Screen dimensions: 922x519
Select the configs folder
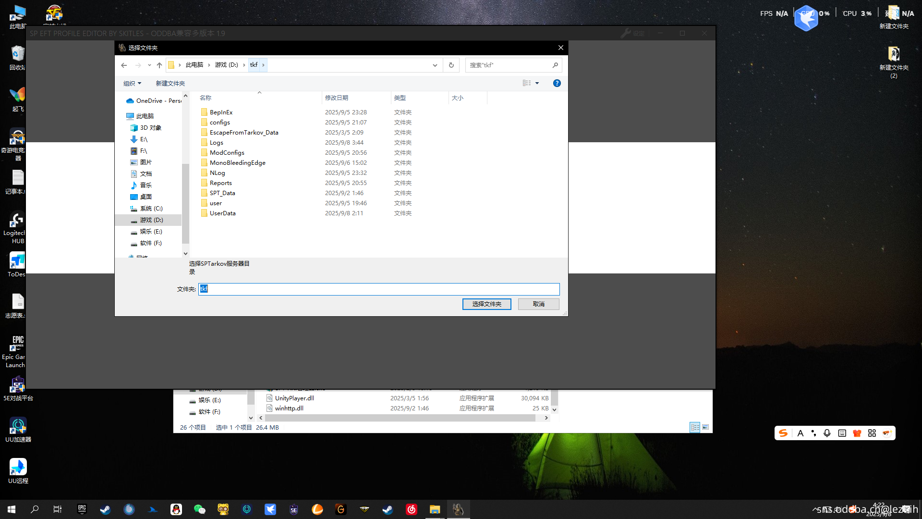point(219,122)
